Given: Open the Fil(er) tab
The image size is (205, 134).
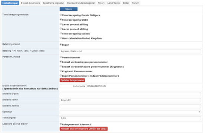Looking at the screenshot, I should 101,3.
